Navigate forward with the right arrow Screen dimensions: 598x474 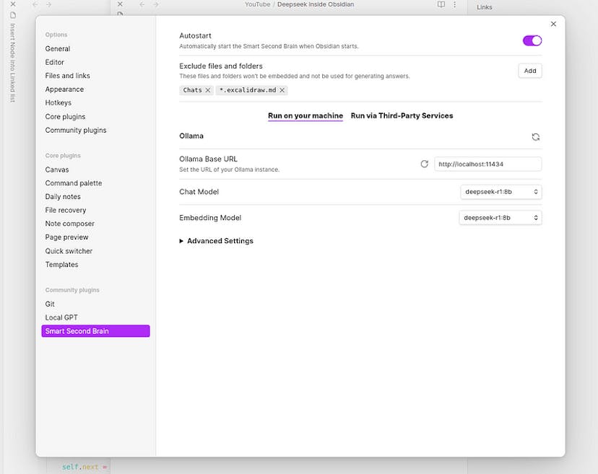[155, 4]
